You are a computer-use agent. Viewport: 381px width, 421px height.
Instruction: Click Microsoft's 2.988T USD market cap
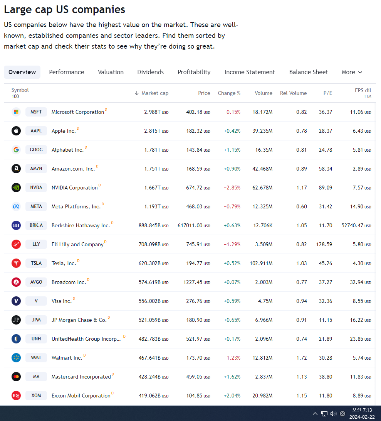(156, 112)
